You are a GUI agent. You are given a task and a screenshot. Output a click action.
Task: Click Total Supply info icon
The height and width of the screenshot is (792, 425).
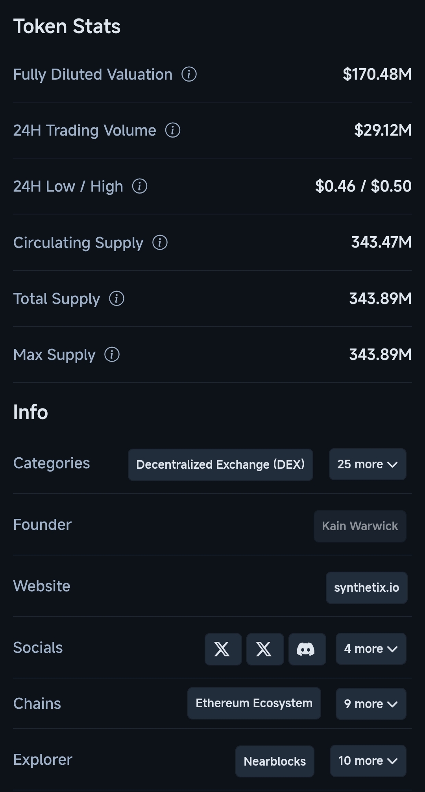116,298
